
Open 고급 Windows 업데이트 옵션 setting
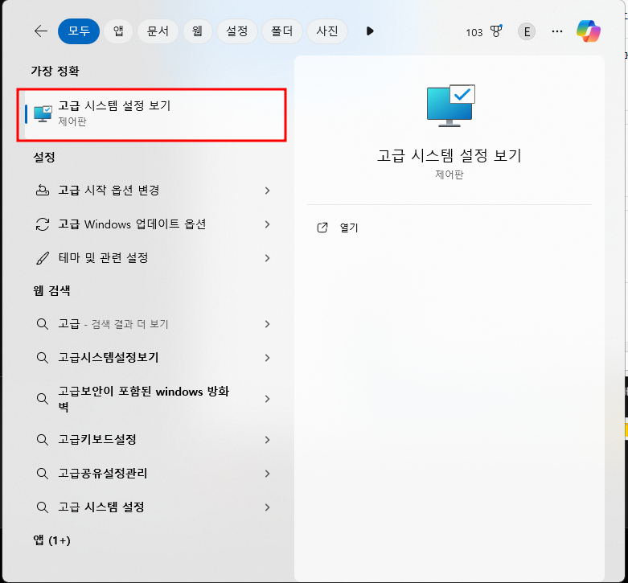tap(152, 224)
